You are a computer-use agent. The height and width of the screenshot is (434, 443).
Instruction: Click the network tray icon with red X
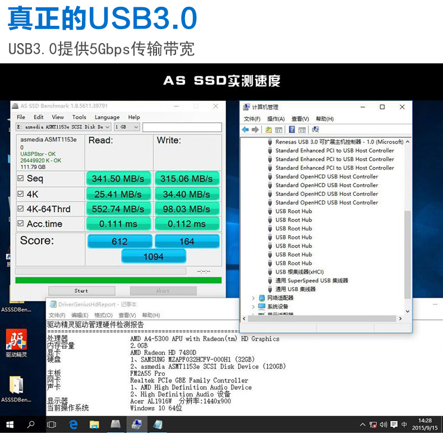tap(373, 424)
